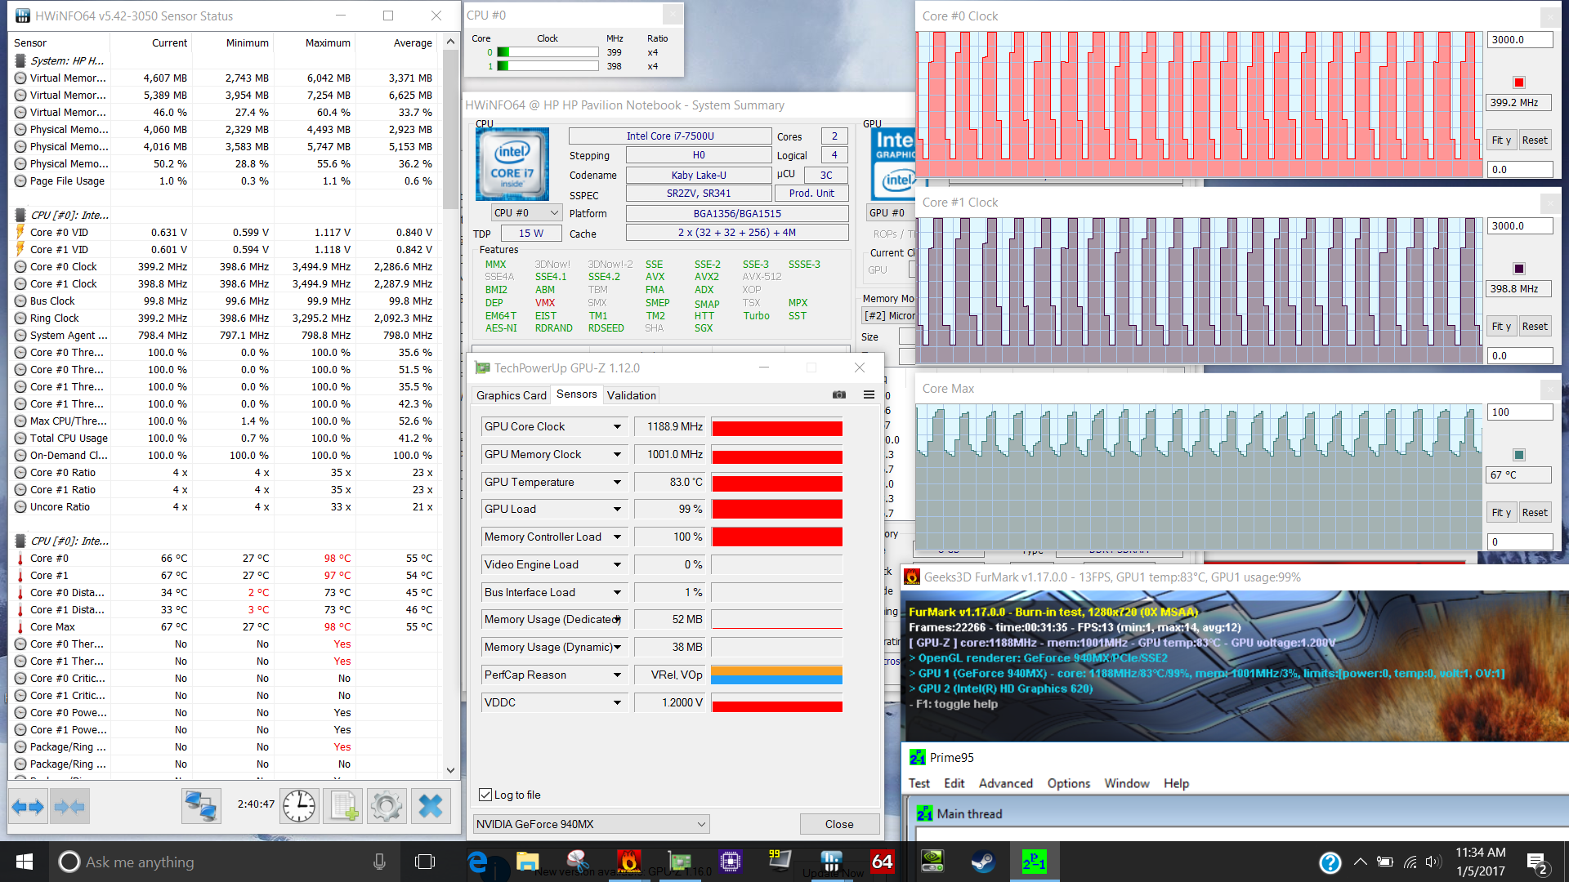Open the GPU-Z hamburger menu

[x=869, y=394]
